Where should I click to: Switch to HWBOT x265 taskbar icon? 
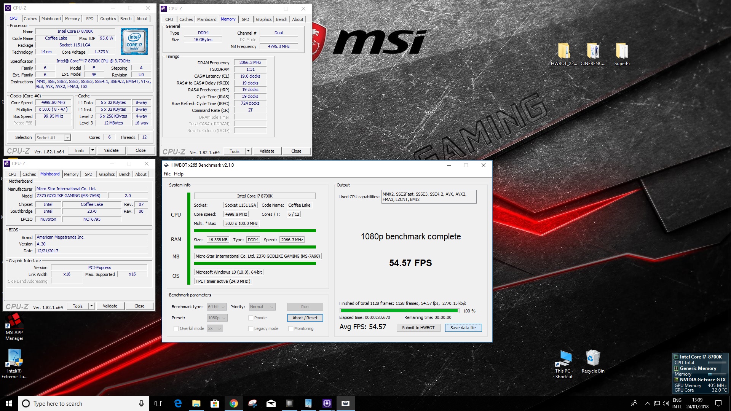(345, 403)
